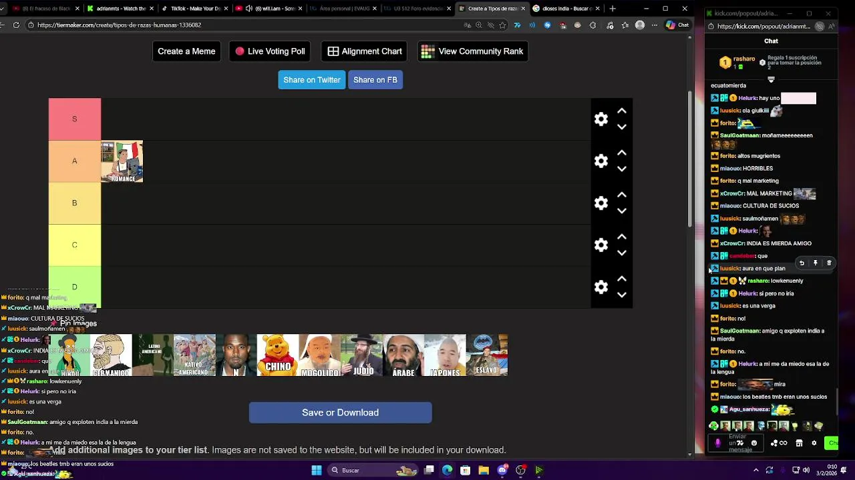855x480 pixels.
Task: Add page to favorites star icon
Action: click(x=502, y=25)
